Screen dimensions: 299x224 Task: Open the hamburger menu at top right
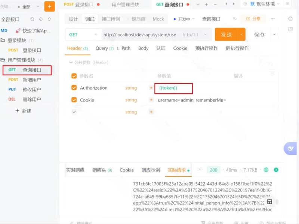tap(287, 4)
